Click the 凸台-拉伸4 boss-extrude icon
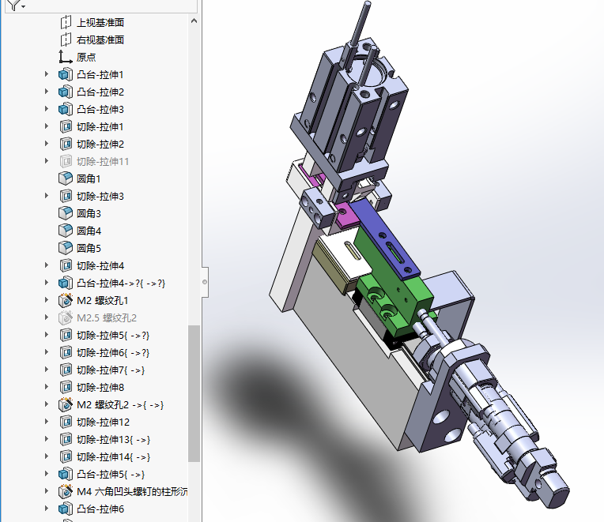 coord(66,284)
